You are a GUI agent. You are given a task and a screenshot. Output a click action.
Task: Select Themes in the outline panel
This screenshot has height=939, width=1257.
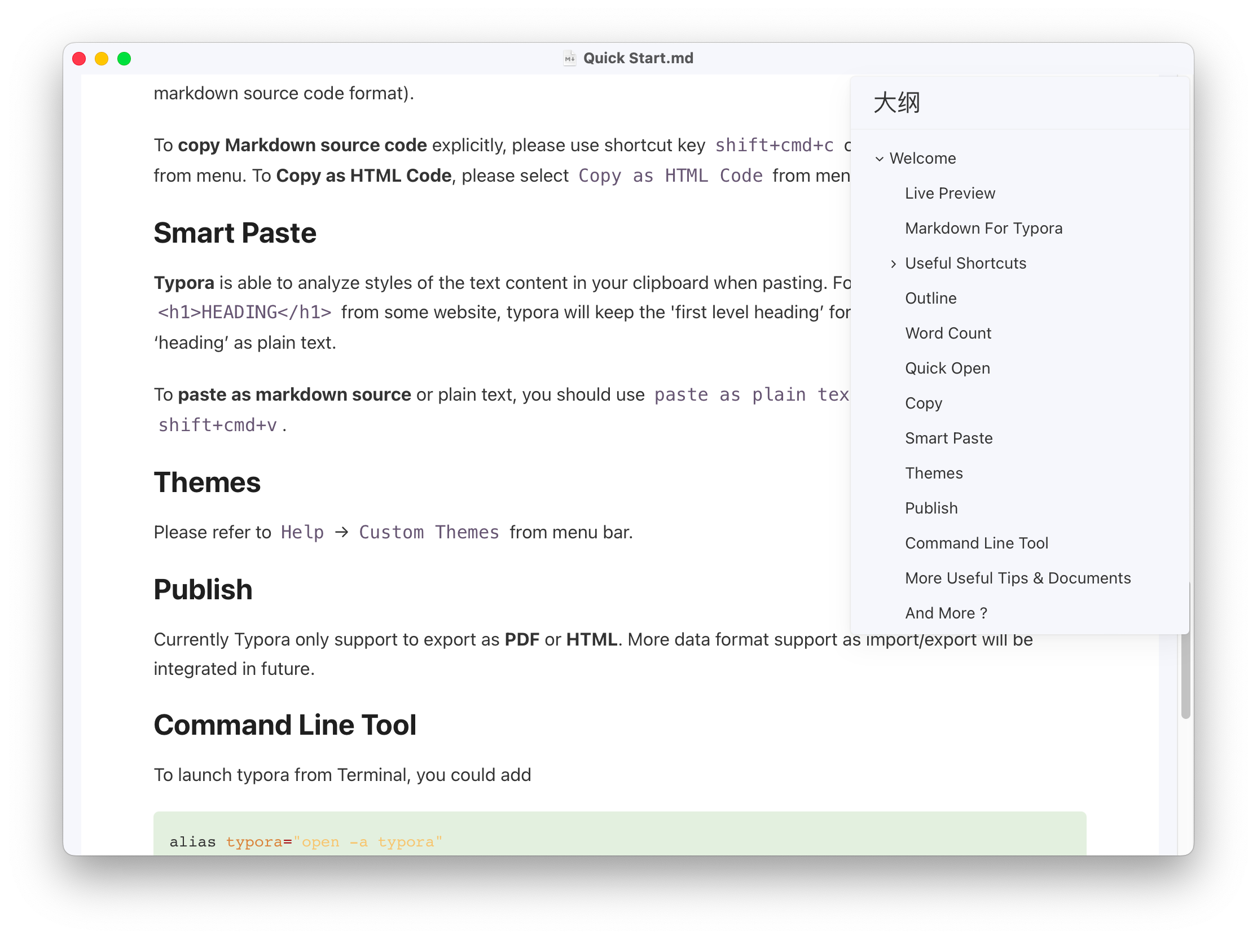point(934,473)
